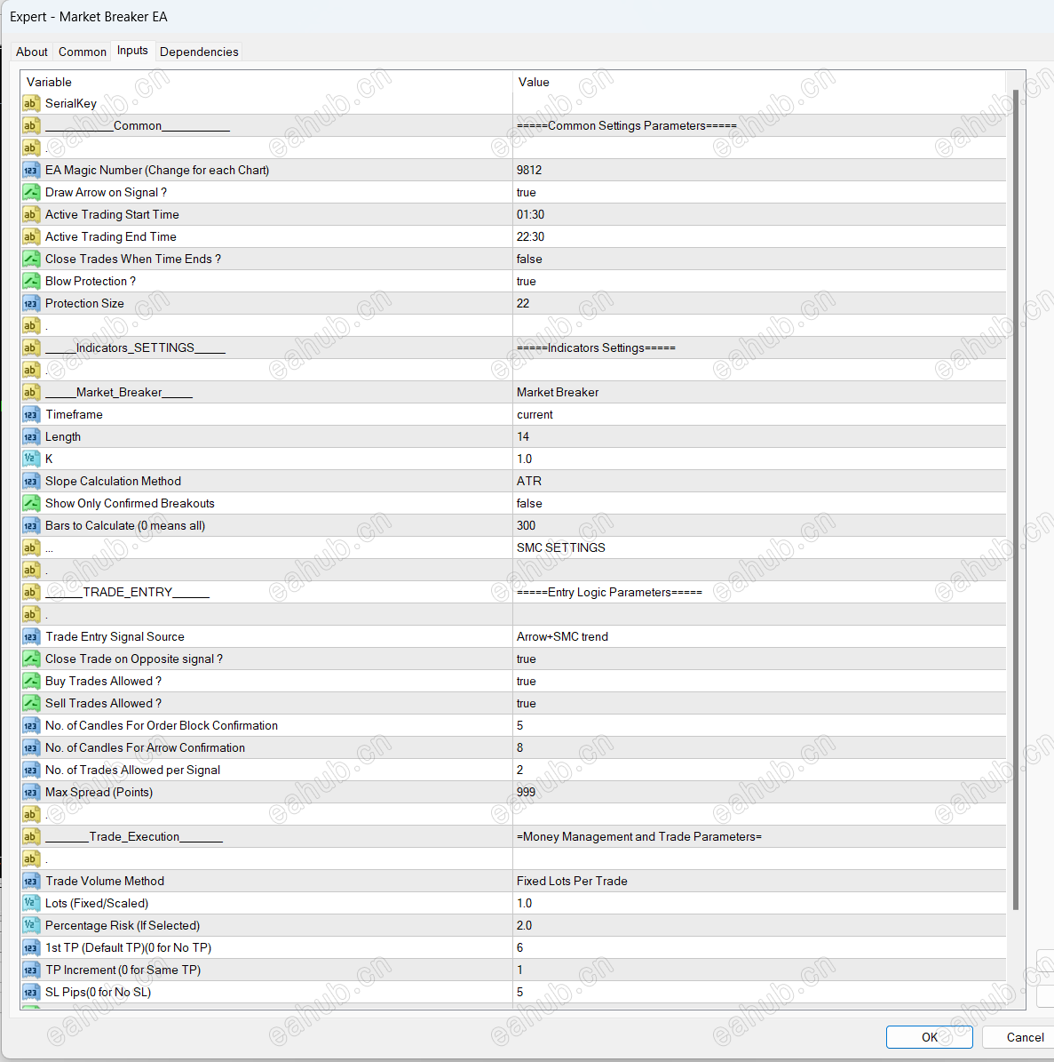Click the boolean icon beside Blow Protection

pos(31,281)
